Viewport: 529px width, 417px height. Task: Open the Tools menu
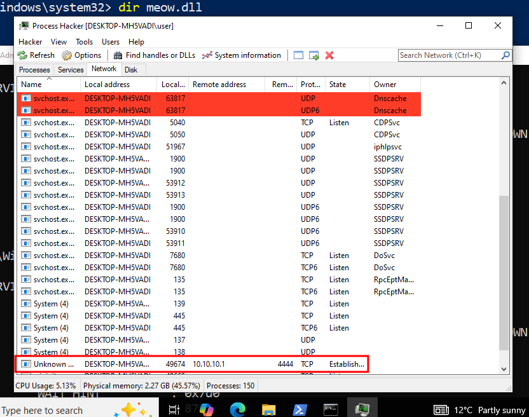tap(85, 42)
